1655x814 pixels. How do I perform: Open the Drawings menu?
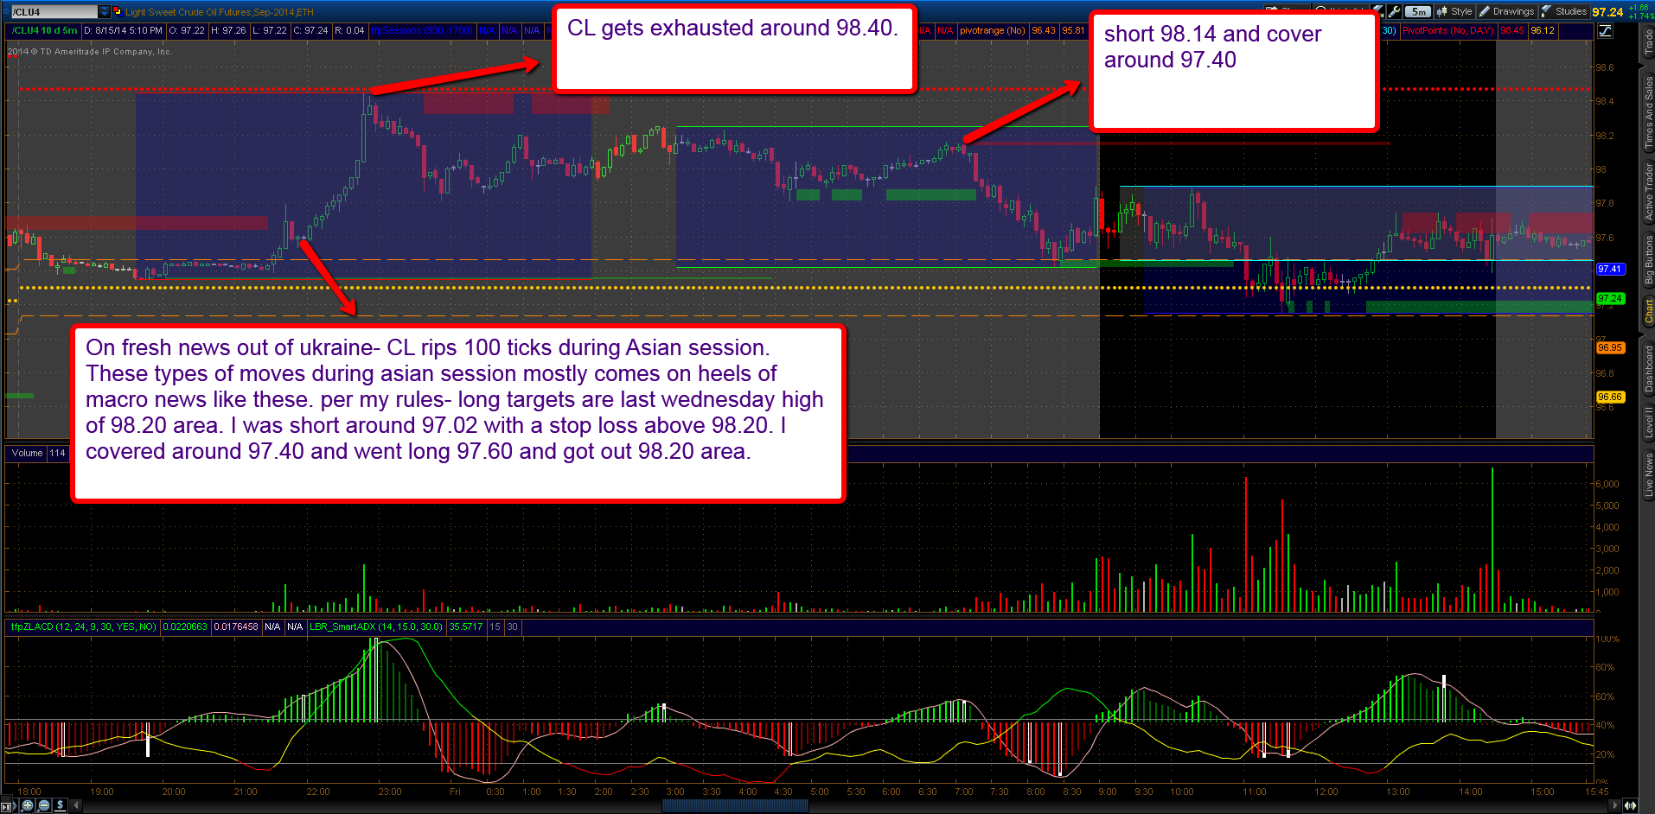point(1506,12)
